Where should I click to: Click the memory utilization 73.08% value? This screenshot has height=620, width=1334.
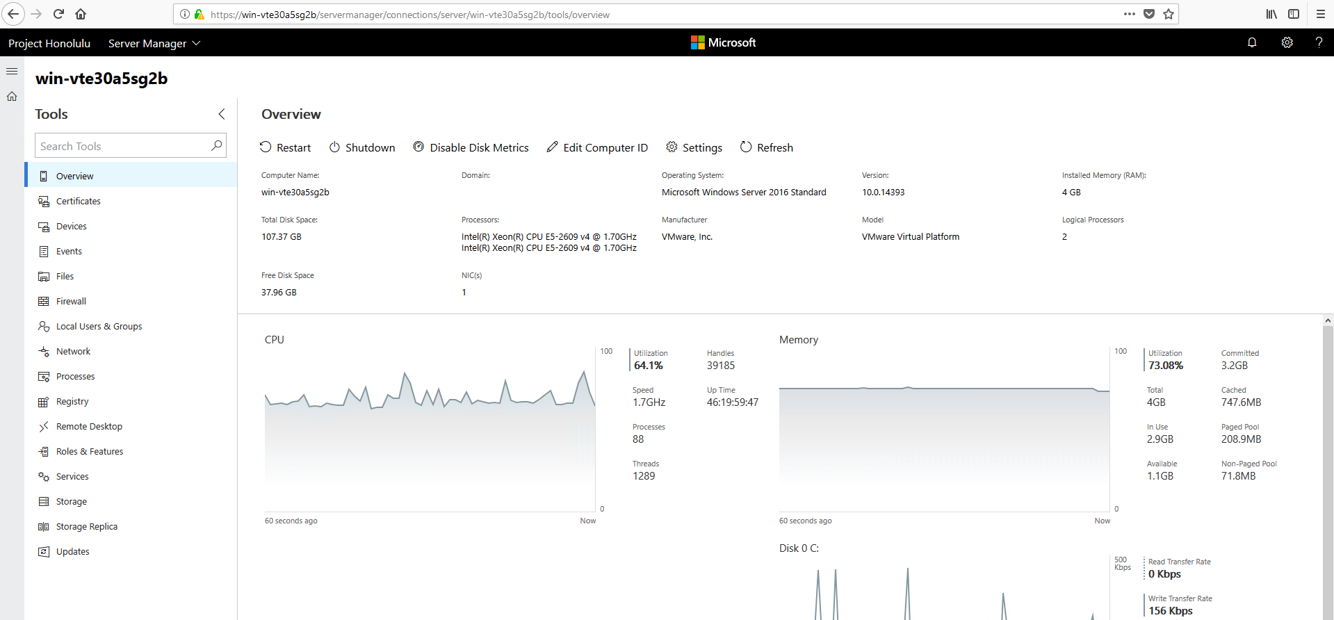click(x=1166, y=366)
